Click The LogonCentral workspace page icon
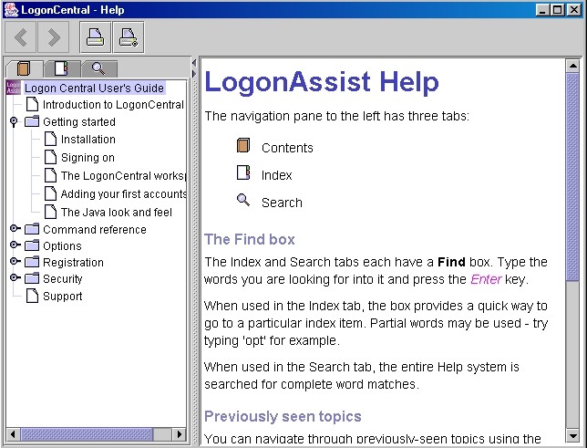The image size is (587, 448). point(50,175)
